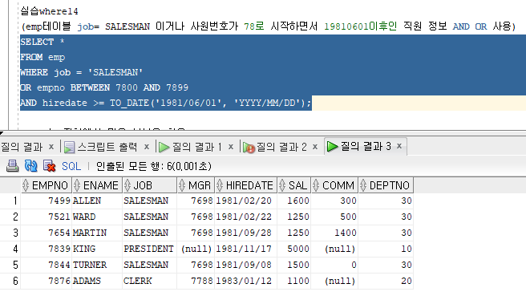Switch to 질의 결과 2 tab
Image resolution: width=526 pixels, height=300 pixels.
coord(281,147)
